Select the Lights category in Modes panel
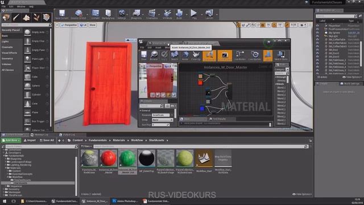The width and height of the screenshot is (364, 205). (x=5, y=42)
